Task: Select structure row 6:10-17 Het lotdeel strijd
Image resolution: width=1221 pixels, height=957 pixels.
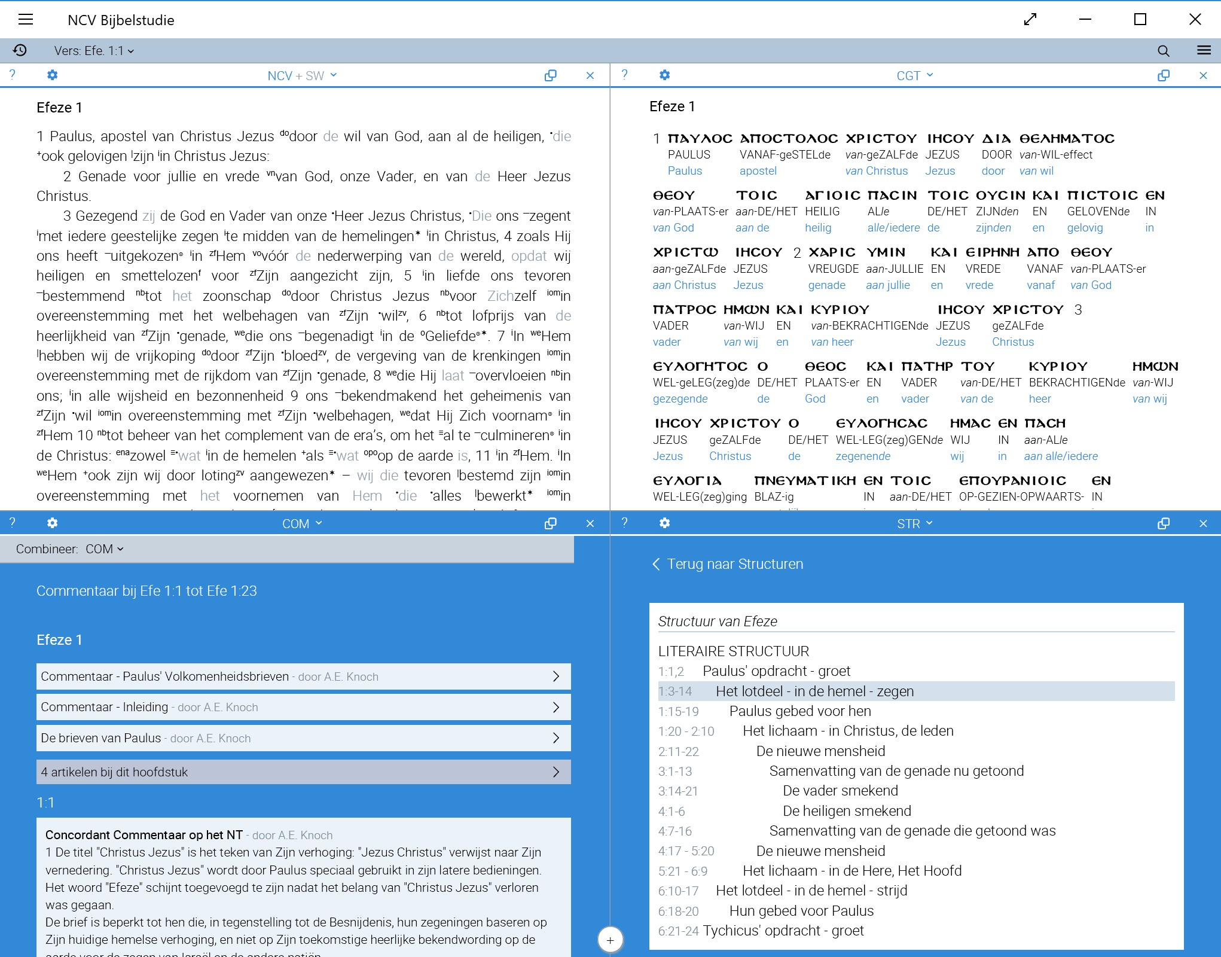Action: click(811, 891)
